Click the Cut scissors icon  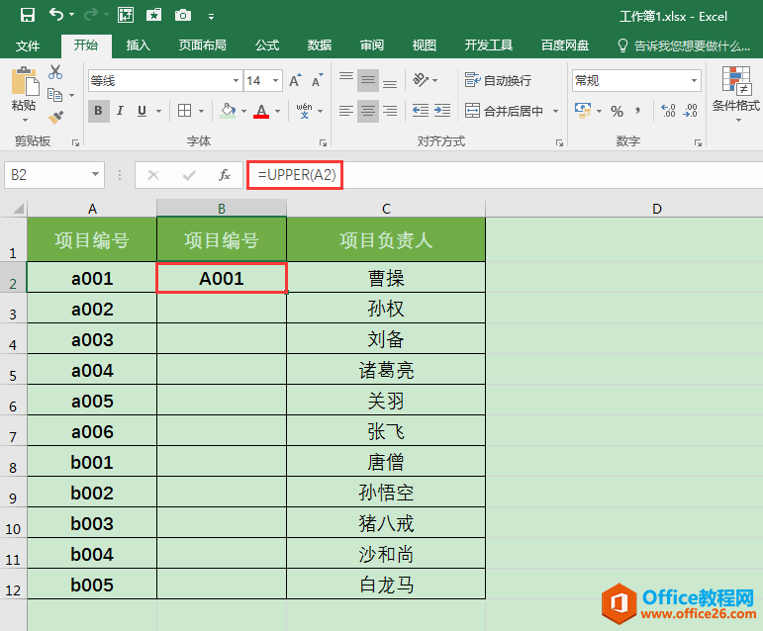pos(55,72)
